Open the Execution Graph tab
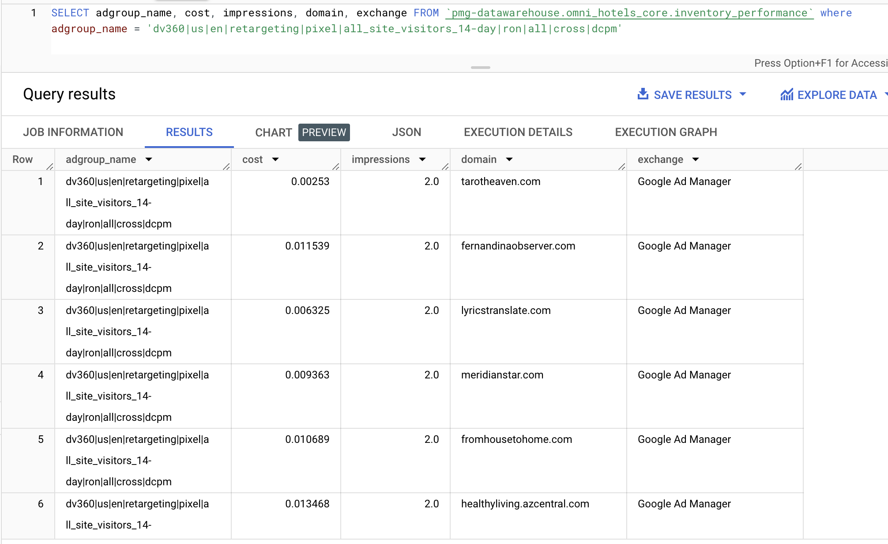 click(666, 132)
